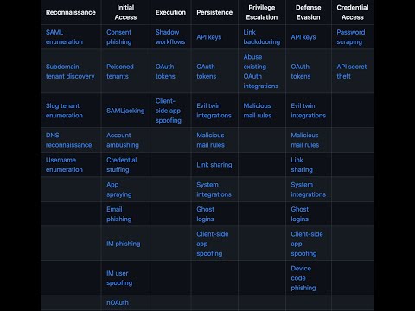Open App spraying link

click(x=118, y=189)
